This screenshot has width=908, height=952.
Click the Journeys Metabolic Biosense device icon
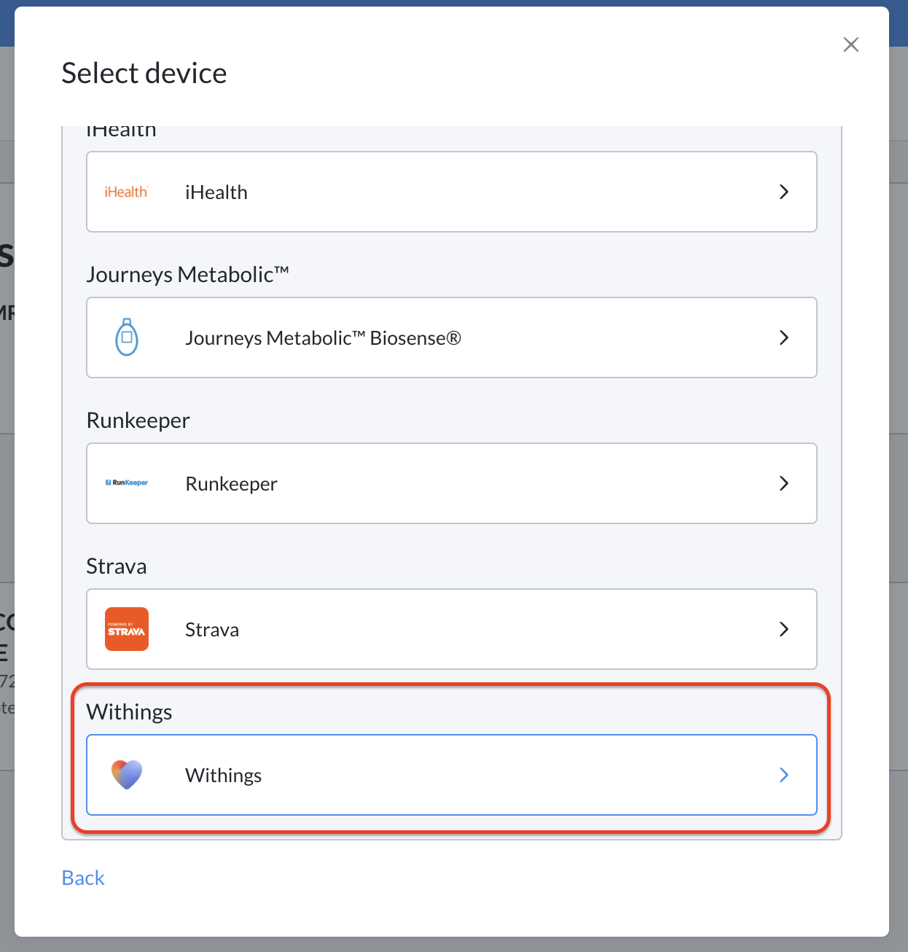[x=127, y=338]
